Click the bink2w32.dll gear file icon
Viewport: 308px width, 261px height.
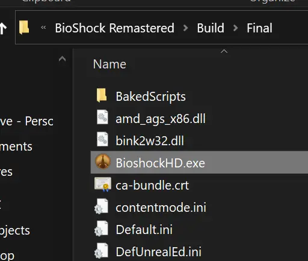click(102, 139)
